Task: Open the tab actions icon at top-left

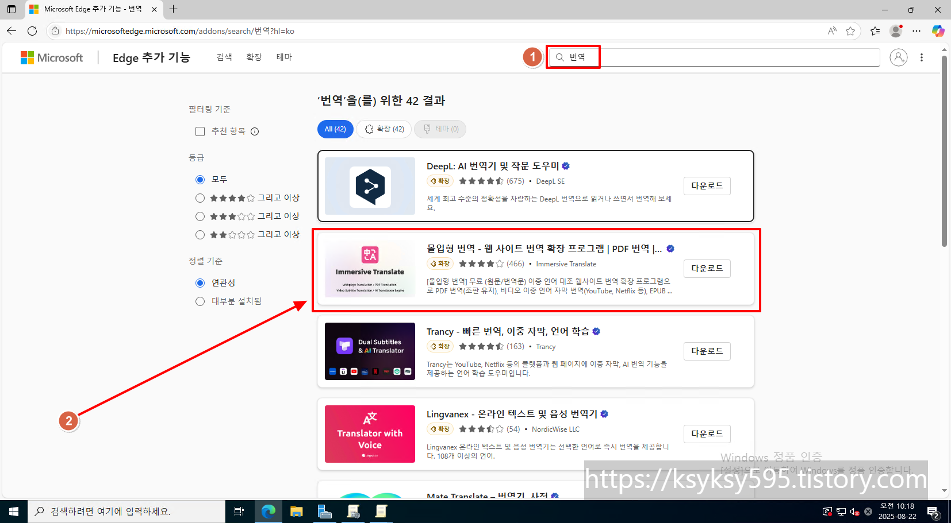Action: (x=11, y=9)
